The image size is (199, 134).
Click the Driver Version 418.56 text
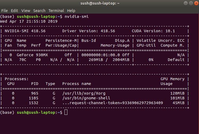[x=89, y=31]
